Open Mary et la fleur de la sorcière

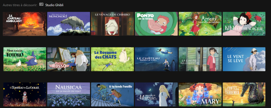pyautogui.click(x=200, y=94)
